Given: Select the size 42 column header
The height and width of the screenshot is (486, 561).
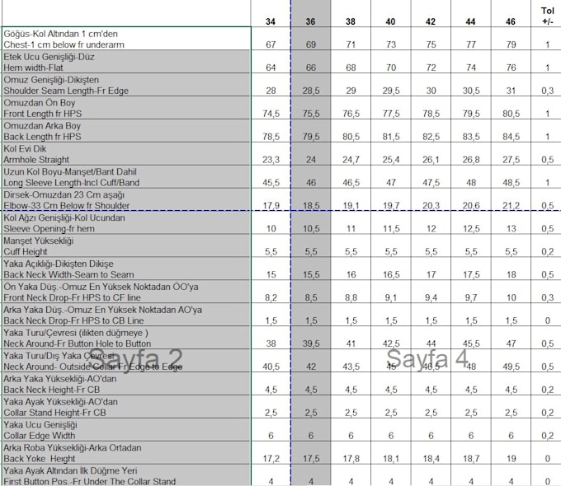Looking at the screenshot, I should [x=431, y=13].
